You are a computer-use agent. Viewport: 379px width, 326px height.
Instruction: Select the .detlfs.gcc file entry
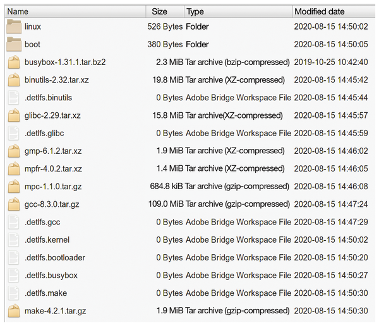pyautogui.click(x=189, y=222)
